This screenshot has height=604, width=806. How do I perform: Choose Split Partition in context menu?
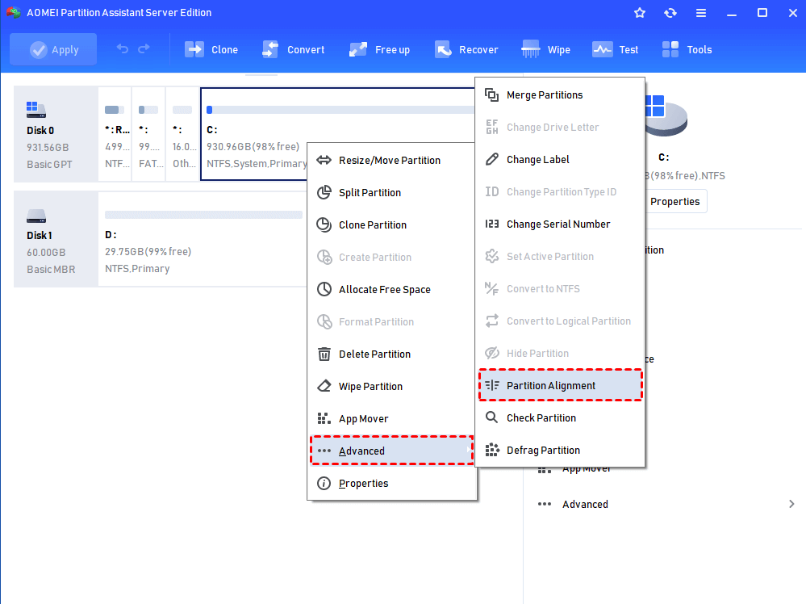pyautogui.click(x=391, y=192)
